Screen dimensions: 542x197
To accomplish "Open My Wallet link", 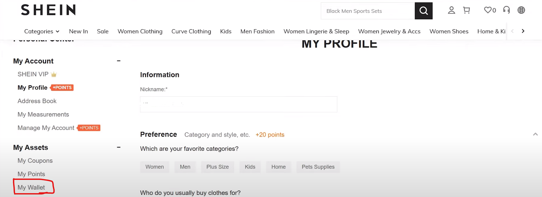I will pos(31,188).
